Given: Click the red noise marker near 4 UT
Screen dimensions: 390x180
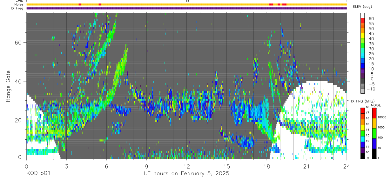Looking at the screenshot, I should 80,4.
